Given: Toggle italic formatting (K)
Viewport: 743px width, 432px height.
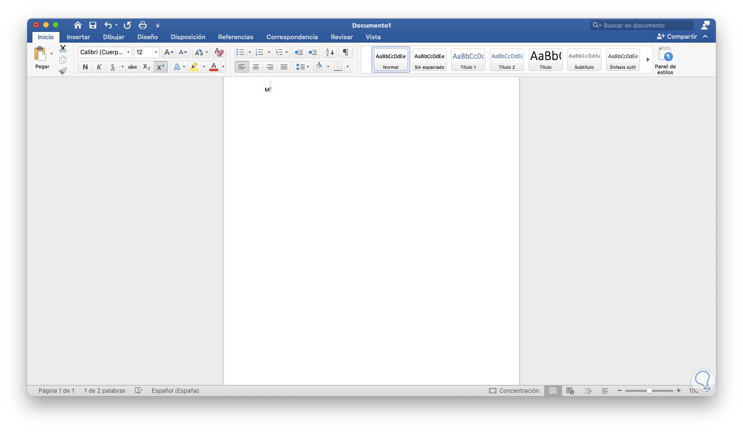Looking at the screenshot, I should pyautogui.click(x=99, y=67).
